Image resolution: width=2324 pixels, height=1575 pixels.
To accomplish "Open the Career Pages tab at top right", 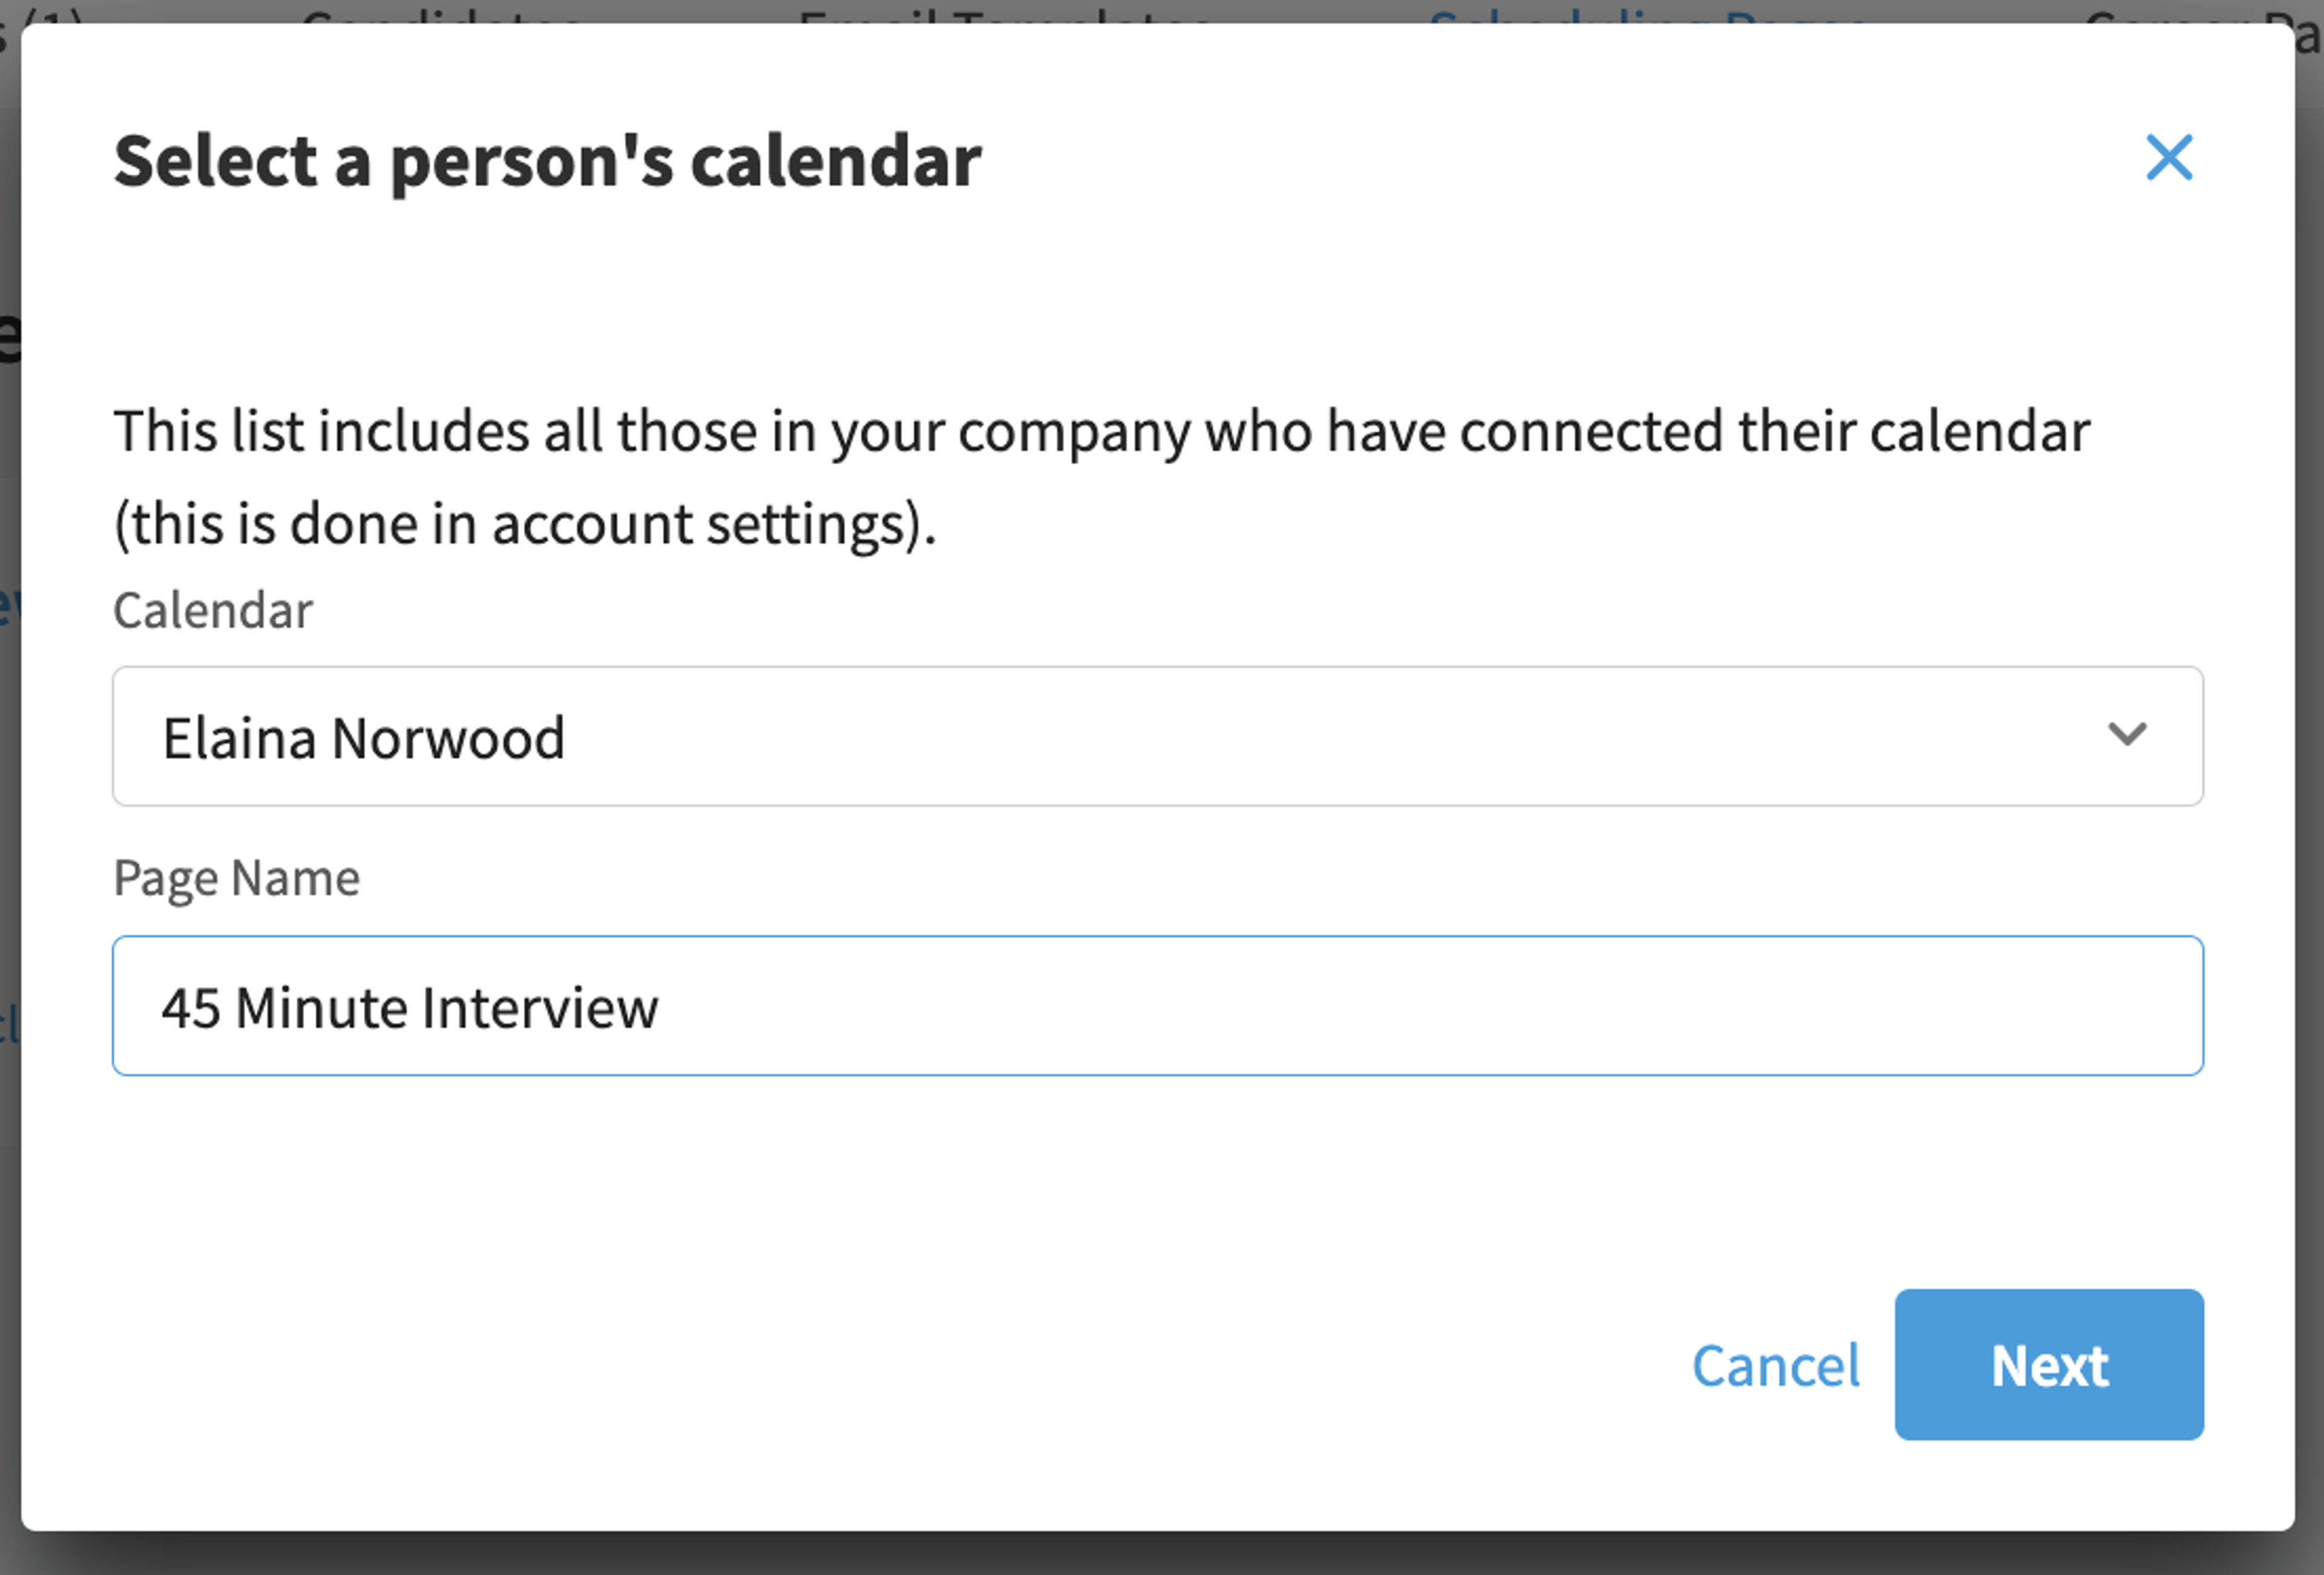I will coord(2200,12).
